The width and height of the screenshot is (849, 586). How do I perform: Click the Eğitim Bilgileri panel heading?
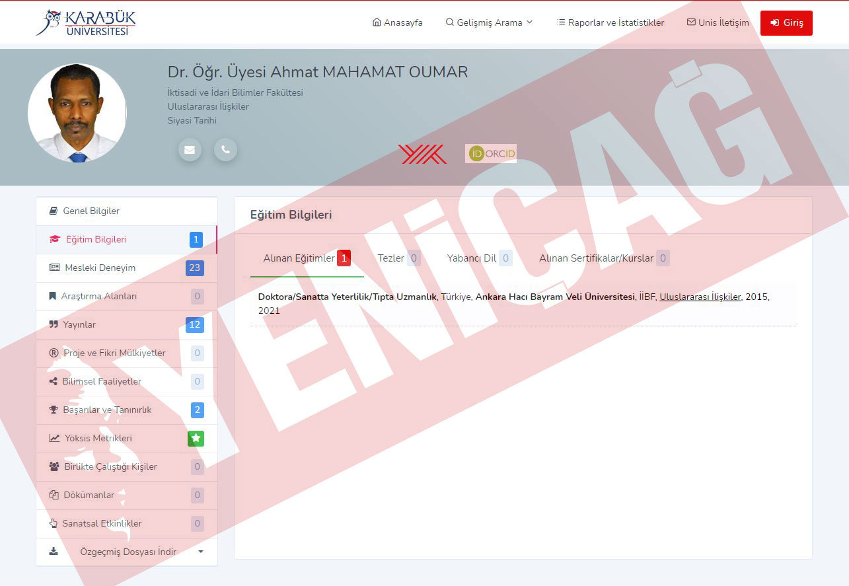(291, 215)
